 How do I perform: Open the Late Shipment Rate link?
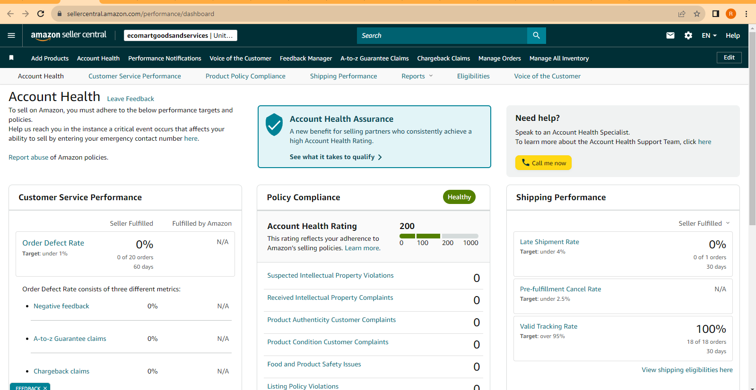pos(549,242)
